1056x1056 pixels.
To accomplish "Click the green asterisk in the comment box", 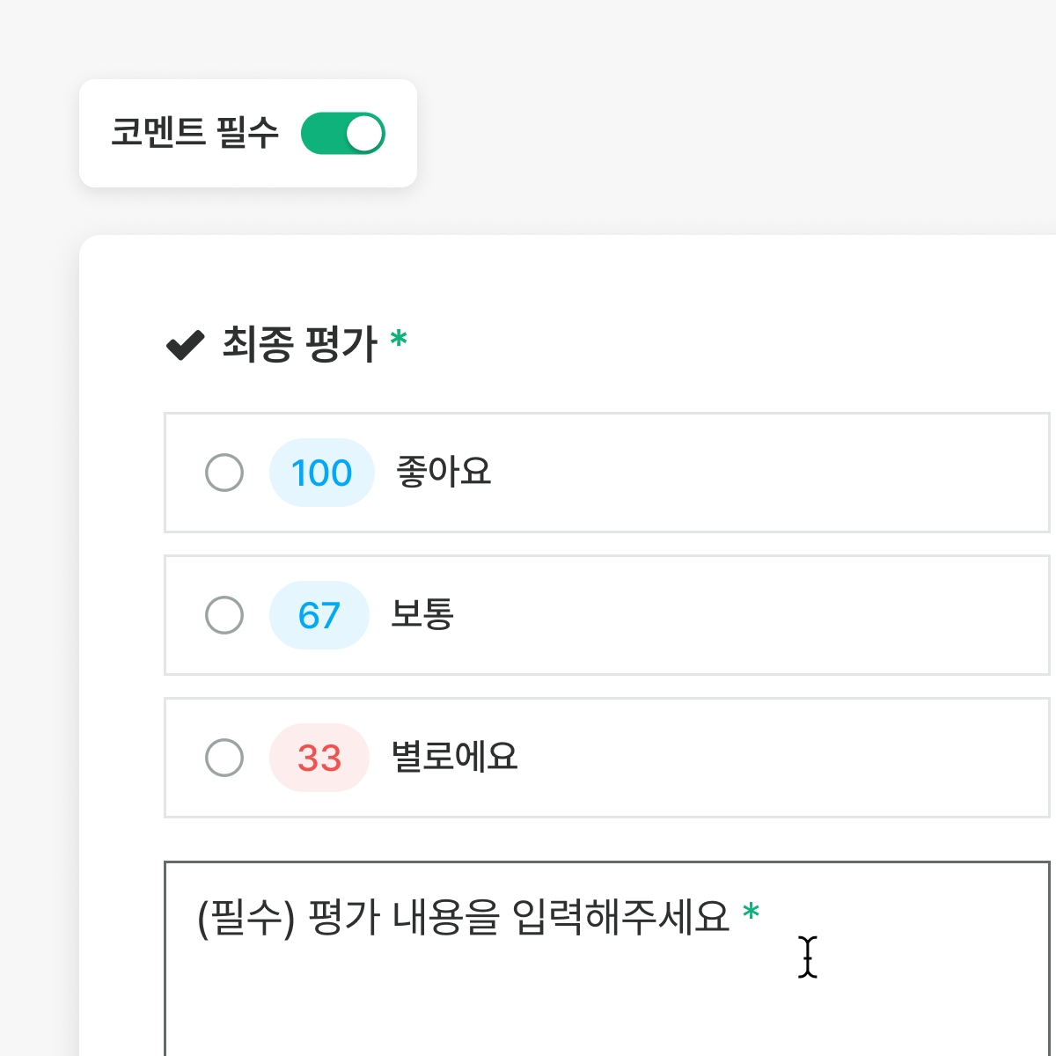I will click(751, 912).
